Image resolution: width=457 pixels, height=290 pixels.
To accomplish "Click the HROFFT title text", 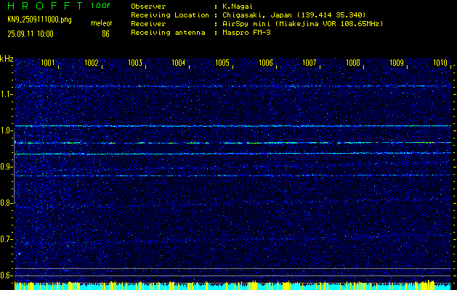I will (x=45, y=6).
